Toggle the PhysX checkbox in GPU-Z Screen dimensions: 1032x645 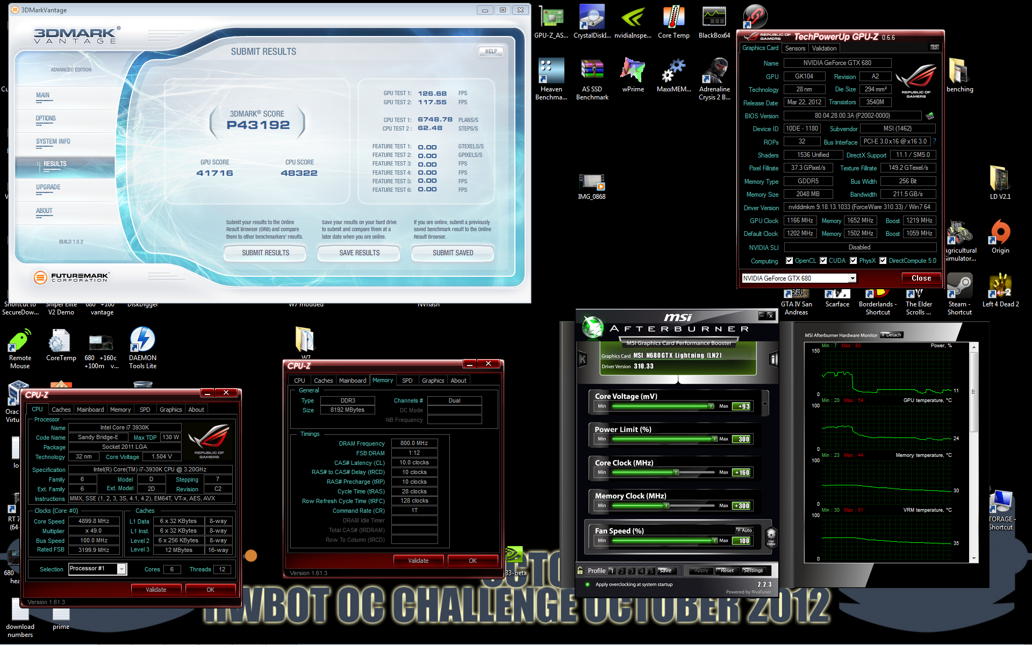853,261
